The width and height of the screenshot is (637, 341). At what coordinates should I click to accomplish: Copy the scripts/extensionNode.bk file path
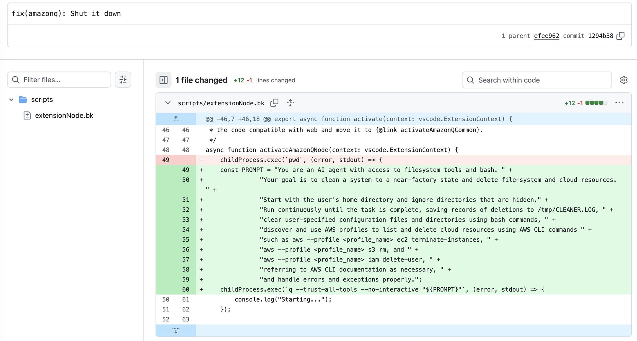274,103
